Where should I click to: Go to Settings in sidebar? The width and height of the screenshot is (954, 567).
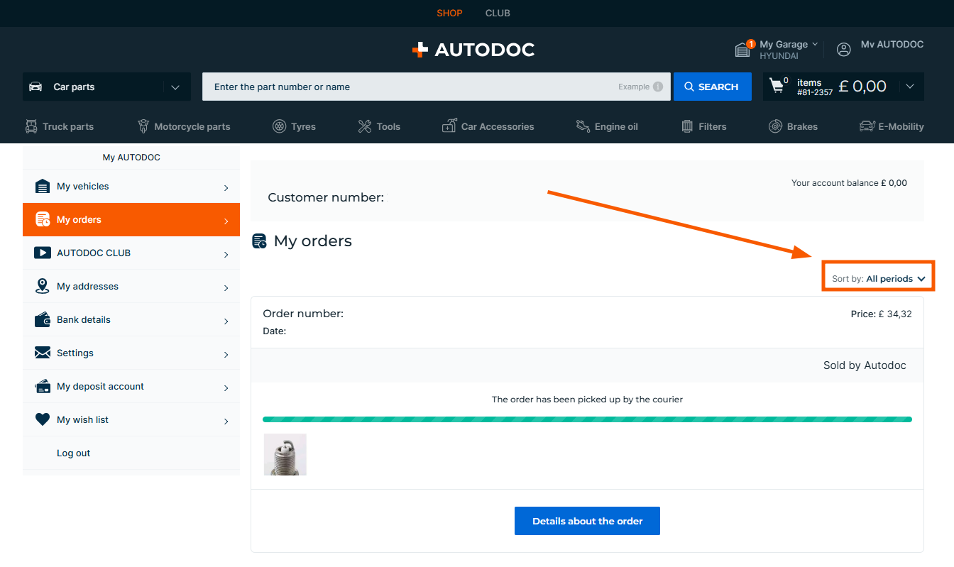coord(131,353)
